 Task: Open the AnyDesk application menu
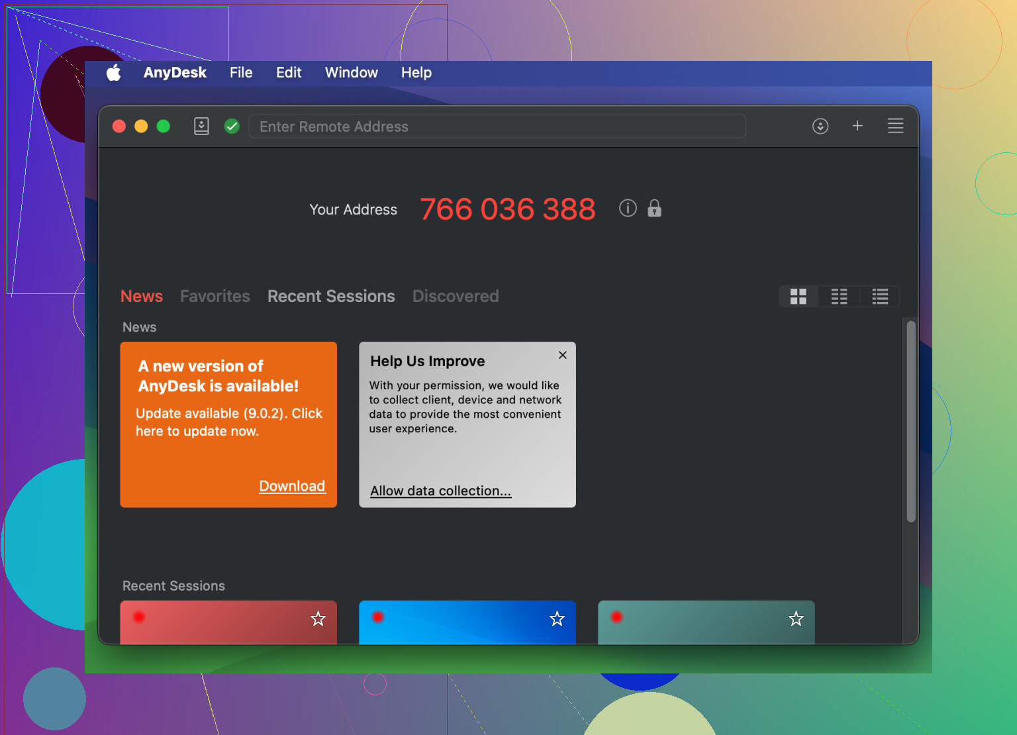[175, 73]
